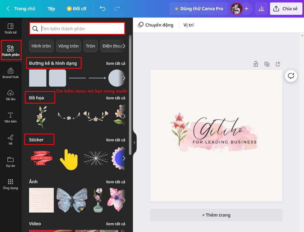304x232 pixels.
Task: See all Video items
Action: [x=115, y=224]
